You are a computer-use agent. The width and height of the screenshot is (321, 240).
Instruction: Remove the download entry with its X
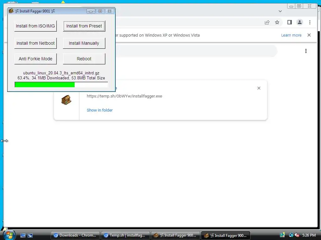point(259,88)
